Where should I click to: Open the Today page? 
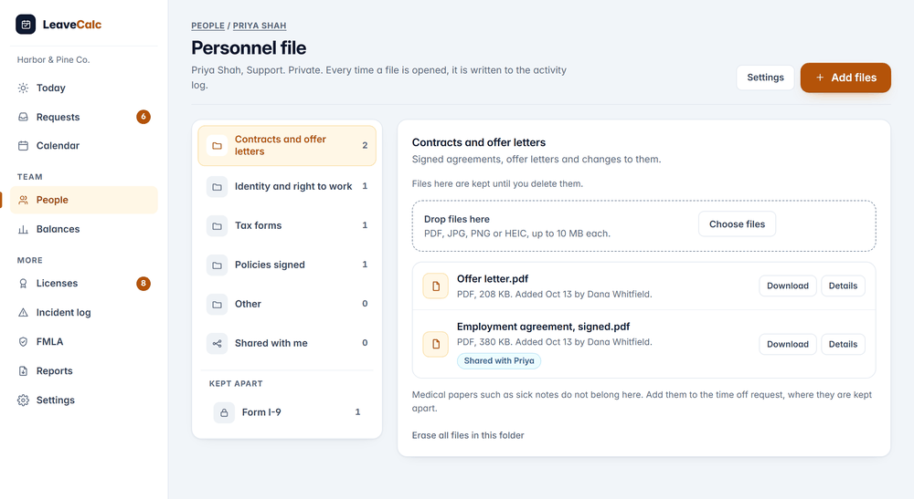84,88
